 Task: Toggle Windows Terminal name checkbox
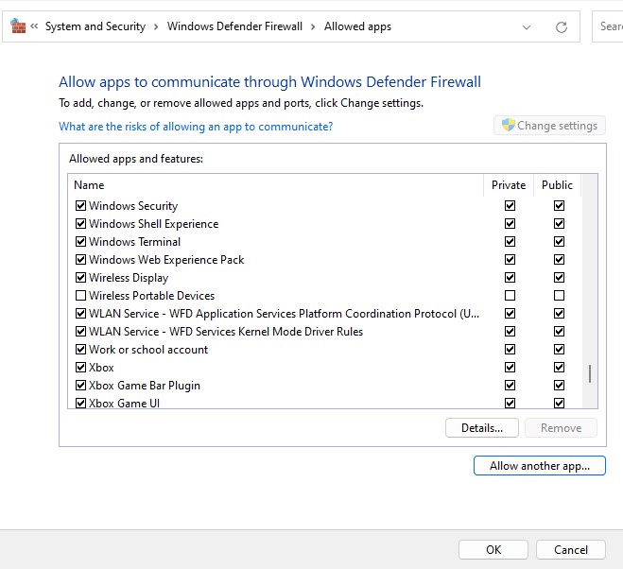pos(80,241)
